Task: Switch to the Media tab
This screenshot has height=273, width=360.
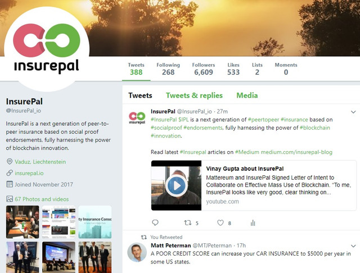Action: pyautogui.click(x=247, y=95)
